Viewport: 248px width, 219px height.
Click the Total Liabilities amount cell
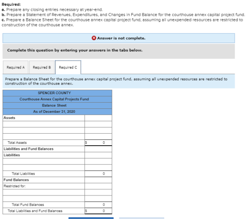tap(98, 174)
